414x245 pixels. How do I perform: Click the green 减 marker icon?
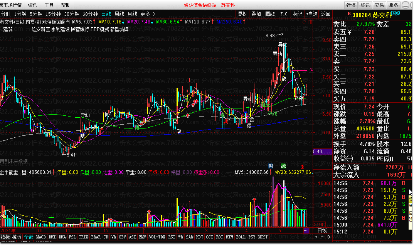pyautogui.click(x=283, y=166)
